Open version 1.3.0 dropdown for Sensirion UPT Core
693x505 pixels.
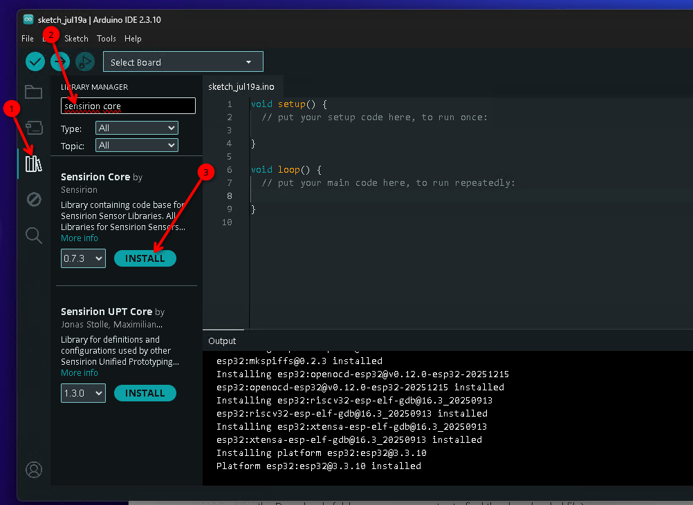(83, 393)
